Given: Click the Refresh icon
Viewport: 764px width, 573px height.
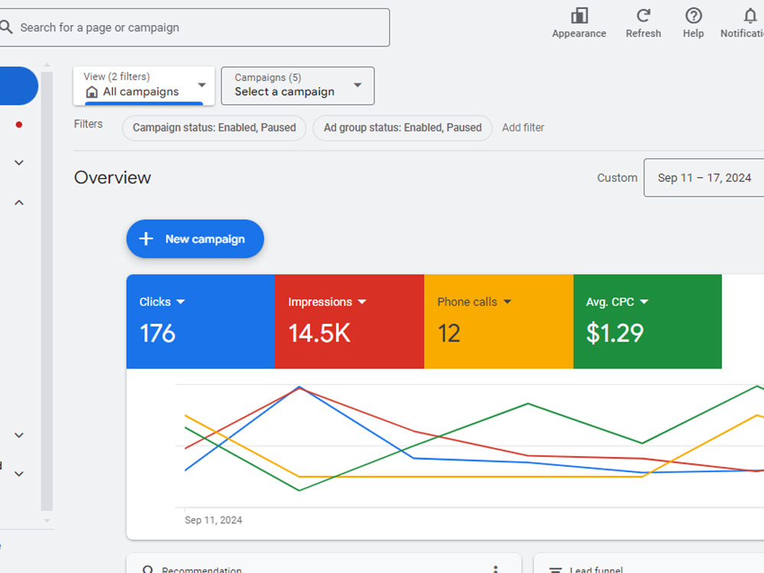Looking at the screenshot, I should tap(643, 16).
